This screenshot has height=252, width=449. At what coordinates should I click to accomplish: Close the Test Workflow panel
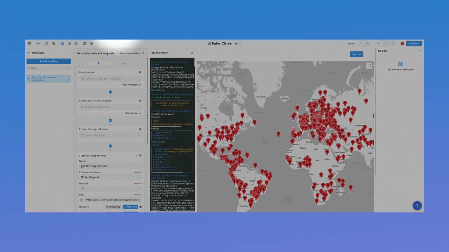click(192, 53)
